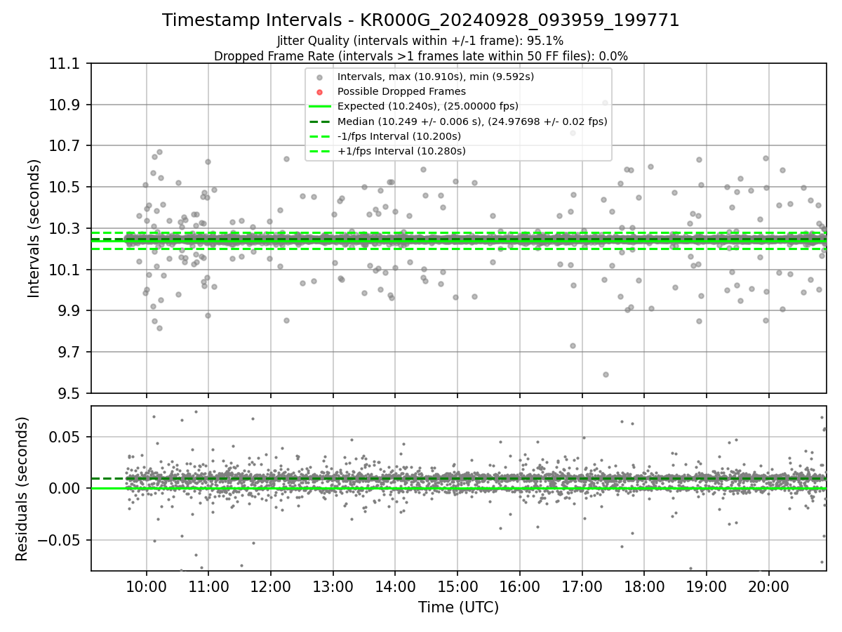Click the lowest interval data point near 9.59s
The image size is (842, 632).
click(x=606, y=374)
